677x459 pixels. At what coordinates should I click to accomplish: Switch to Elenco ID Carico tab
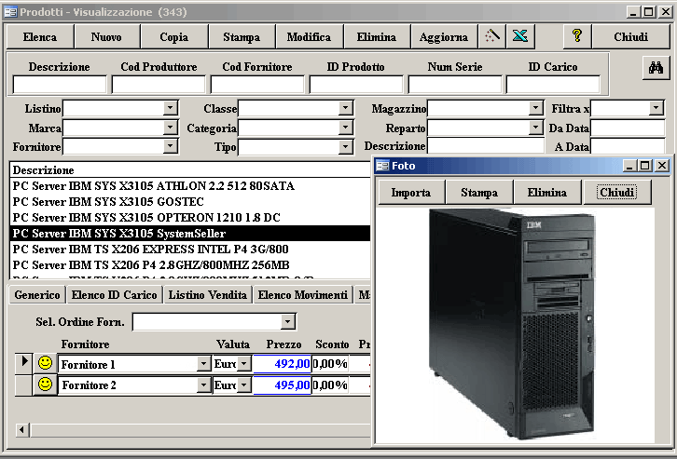[114, 295]
